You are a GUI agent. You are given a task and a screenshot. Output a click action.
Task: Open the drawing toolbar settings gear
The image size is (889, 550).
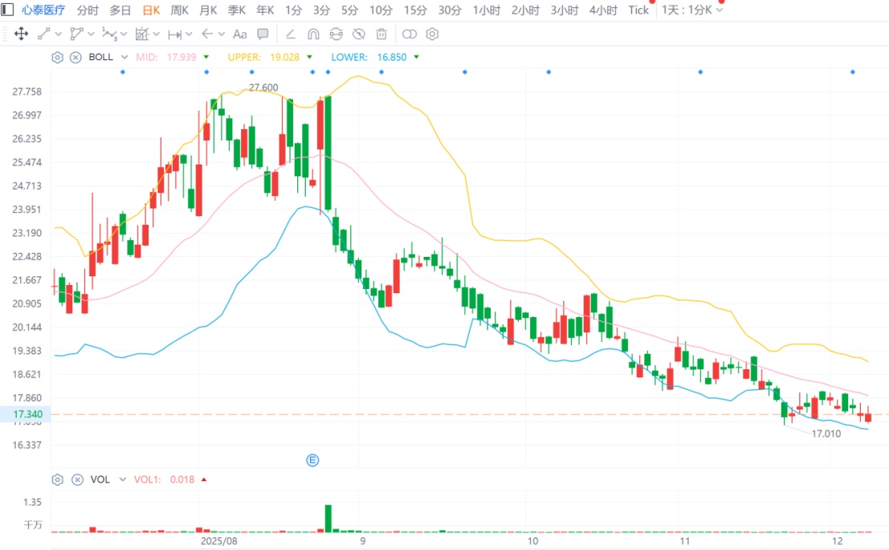[x=432, y=34]
